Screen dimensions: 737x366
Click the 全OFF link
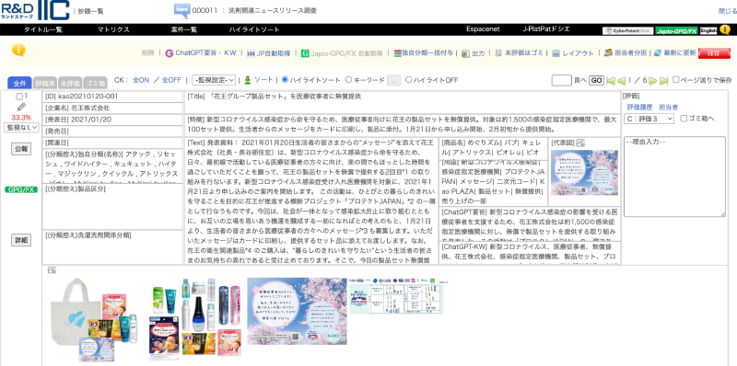[171, 80]
